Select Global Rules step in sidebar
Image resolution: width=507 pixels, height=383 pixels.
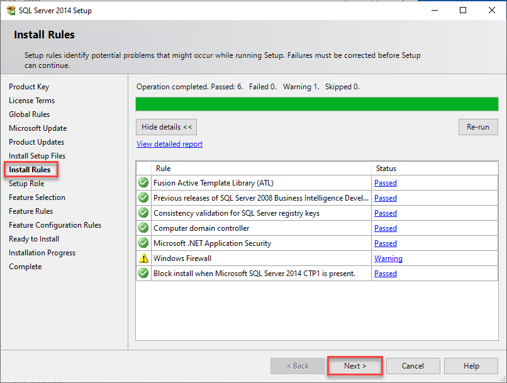[x=29, y=114]
